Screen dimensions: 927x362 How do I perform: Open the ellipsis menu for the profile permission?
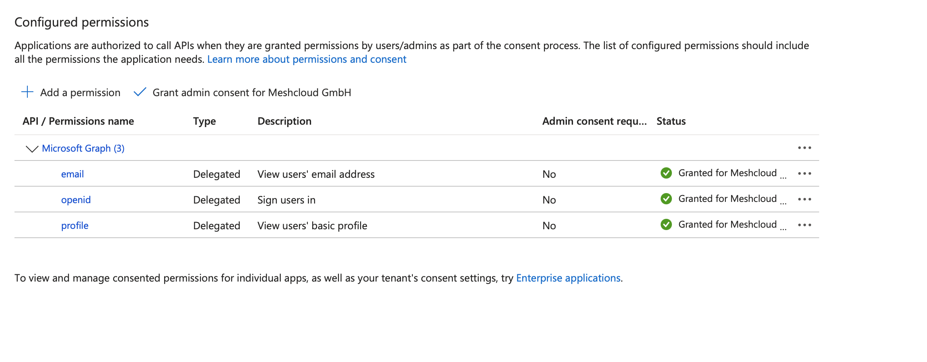(805, 225)
